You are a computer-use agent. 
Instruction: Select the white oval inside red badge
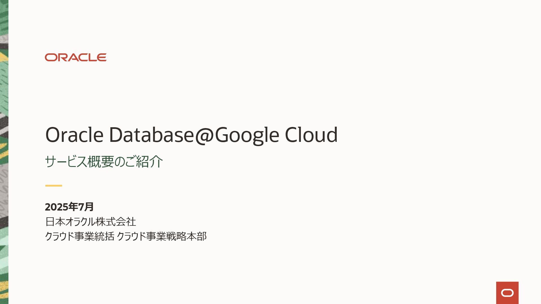(507, 293)
